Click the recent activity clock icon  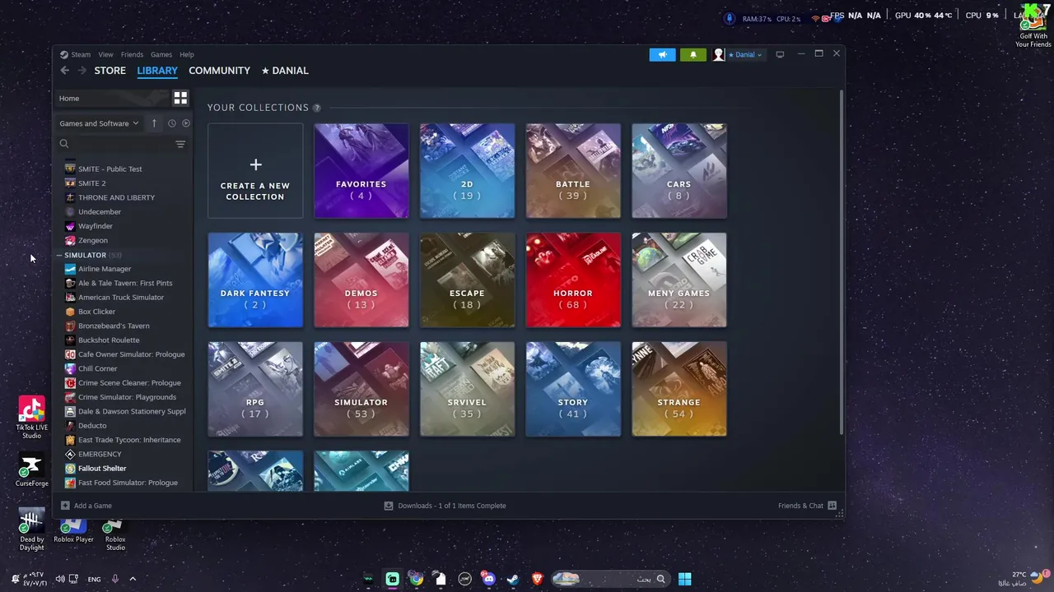[171, 123]
